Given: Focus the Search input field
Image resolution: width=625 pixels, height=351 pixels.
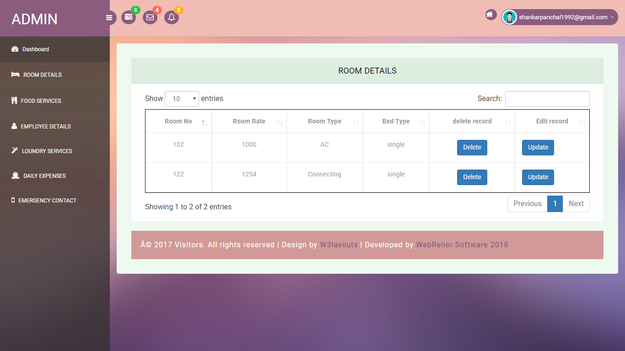Looking at the screenshot, I should point(547,99).
